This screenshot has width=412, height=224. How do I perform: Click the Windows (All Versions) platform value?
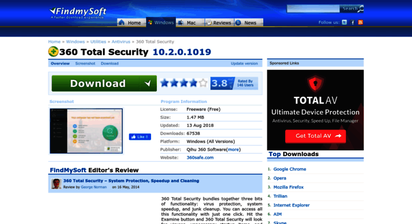coord(211,141)
